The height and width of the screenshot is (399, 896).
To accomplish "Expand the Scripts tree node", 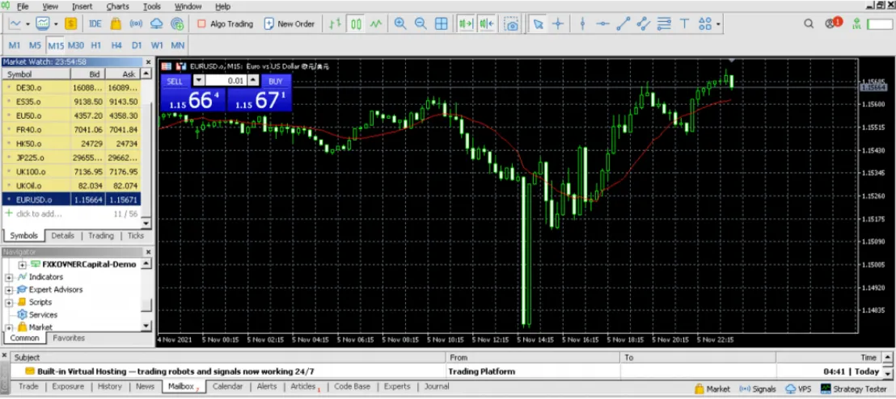I will pos(9,303).
